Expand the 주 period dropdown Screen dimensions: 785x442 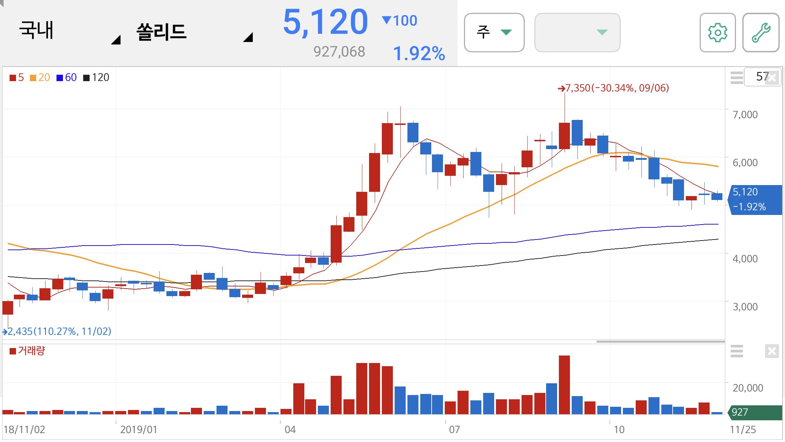click(x=494, y=33)
